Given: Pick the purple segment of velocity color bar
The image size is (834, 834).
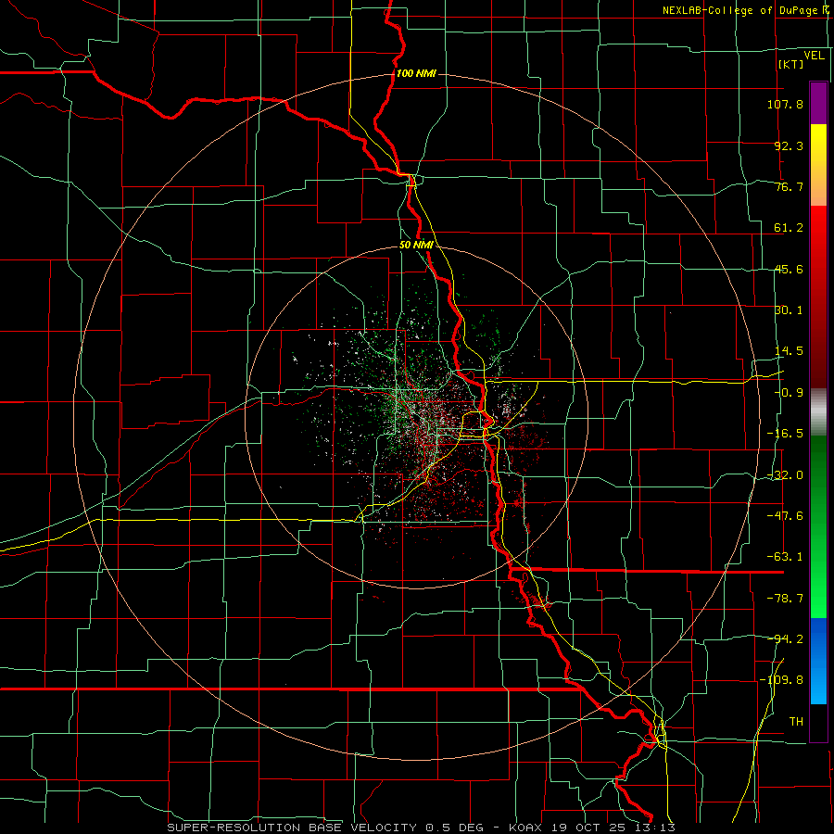Looking at the screenshot, I should pos(818,103).
